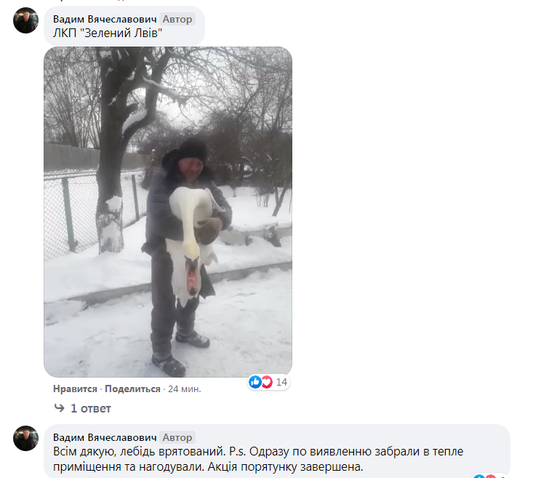541x478 pixels.
Task: Click Нравится under the swan photo
Action: point(75,389)
